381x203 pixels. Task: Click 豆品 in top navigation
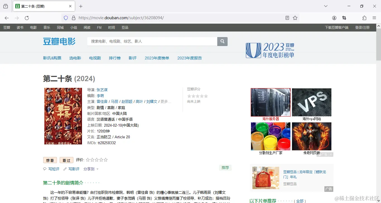click(125, 27)
